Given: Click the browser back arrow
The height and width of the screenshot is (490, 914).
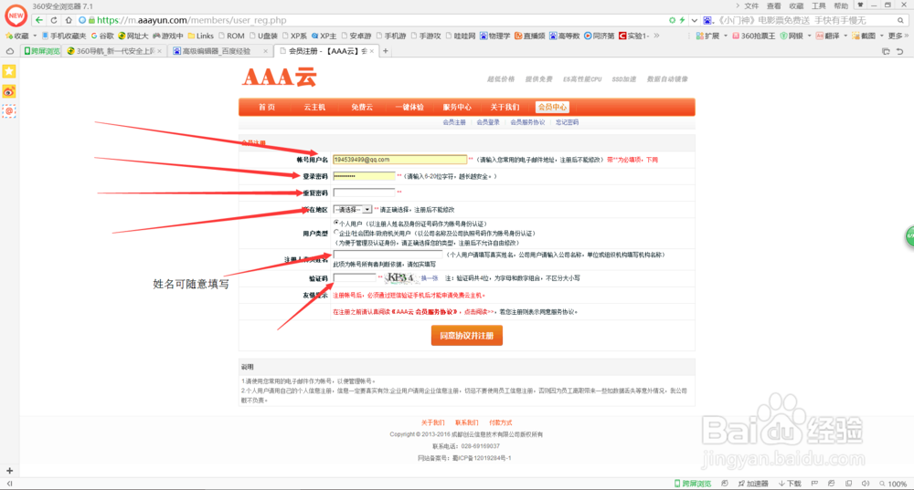Looking at the screenshot, I should (x=39, y=20).
